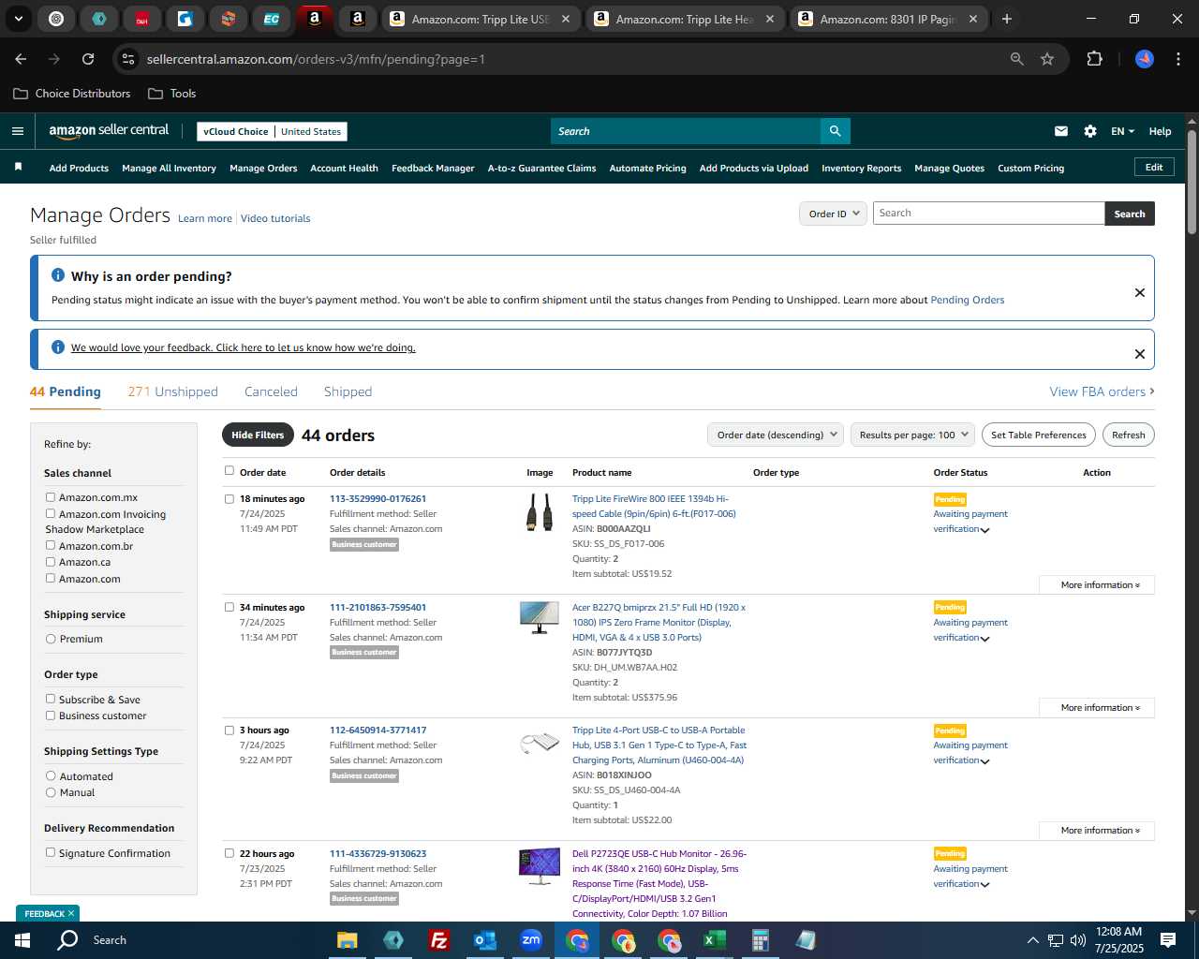Screen dimensions: 1199x959
Task: Open the Seller Central hamburger menu
Action: [x=17, y=131]
